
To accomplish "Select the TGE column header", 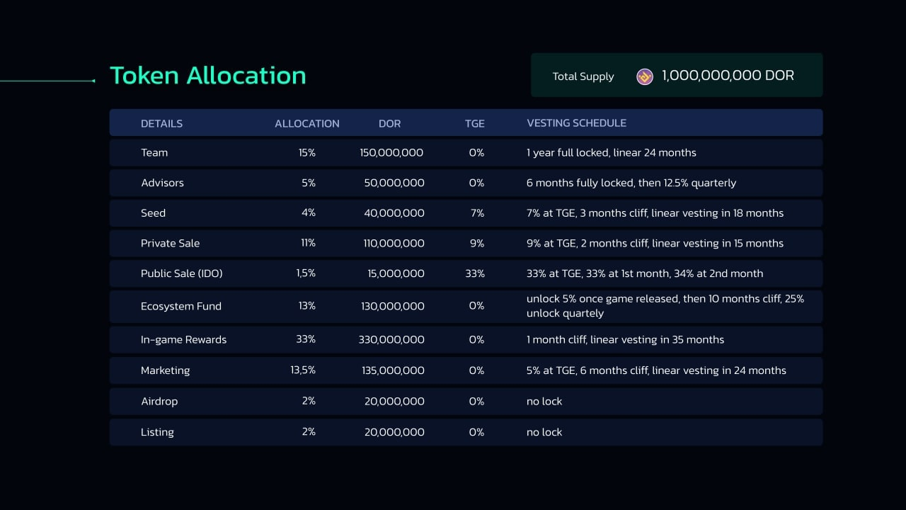I will point(474,123).
